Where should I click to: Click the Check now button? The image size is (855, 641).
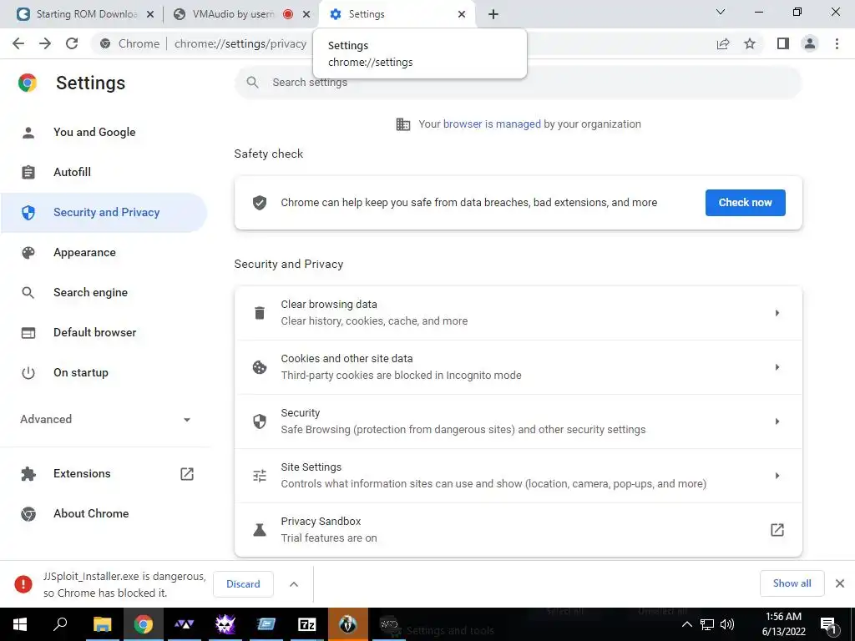(745, 203)
